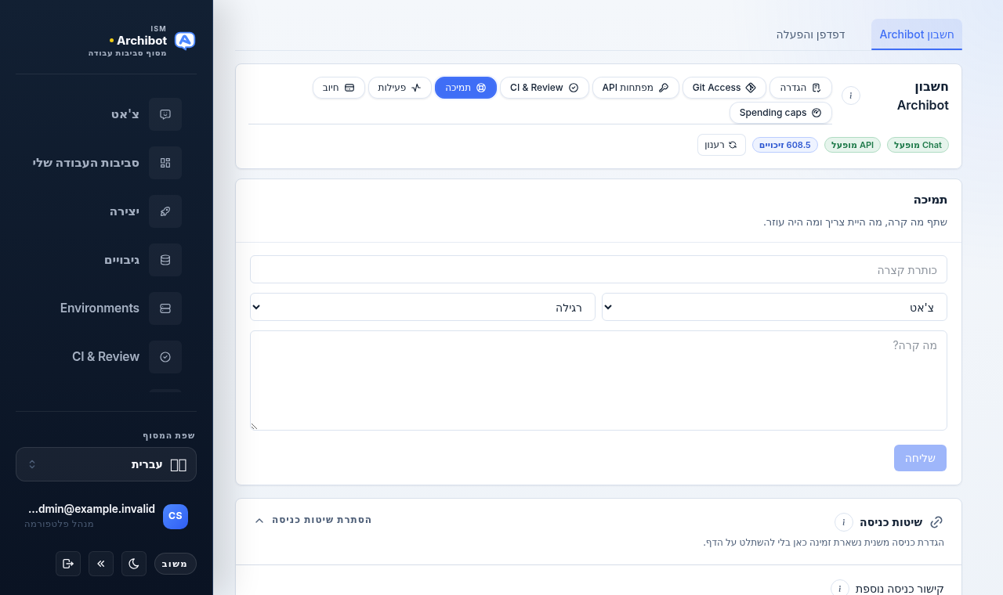Select the Spending caps chip
The height and width of the screenshot is (595, 1003).
(780, 113)
